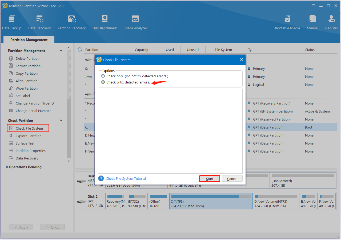
Task: Select the J:vm partition row
Action: click(211, 77)
